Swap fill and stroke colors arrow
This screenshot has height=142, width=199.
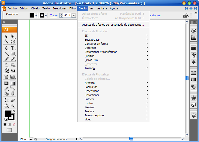coord(14,111)
